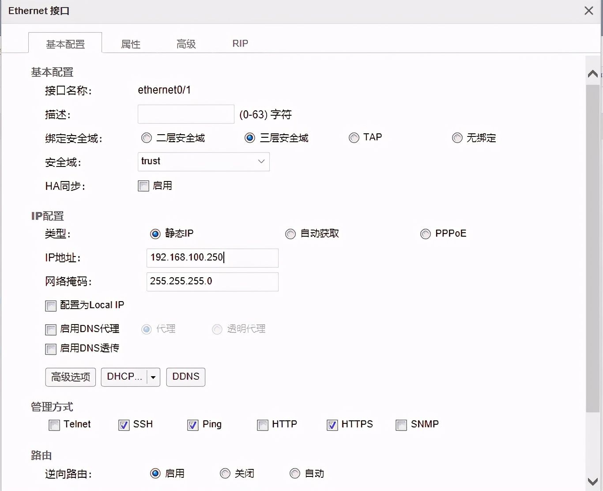The image size is (603, 491).
Task: Click the vertical scrollbar thumb
Action: click(593, 249)
